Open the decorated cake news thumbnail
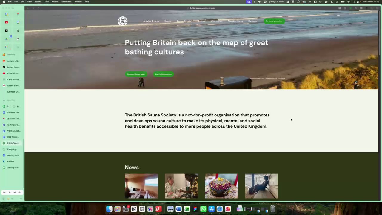The height and width of the screenshot is (215, 382). [221, 186]
